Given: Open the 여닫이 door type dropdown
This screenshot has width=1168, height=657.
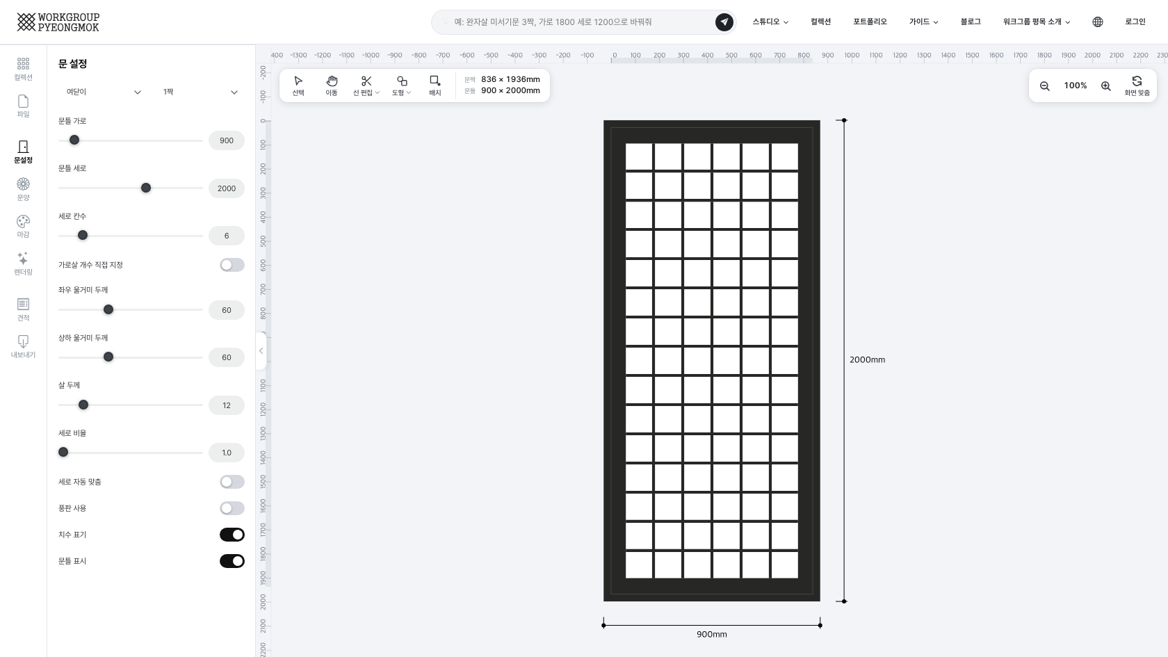Looking at the screenshot, I should click(104, 92).
